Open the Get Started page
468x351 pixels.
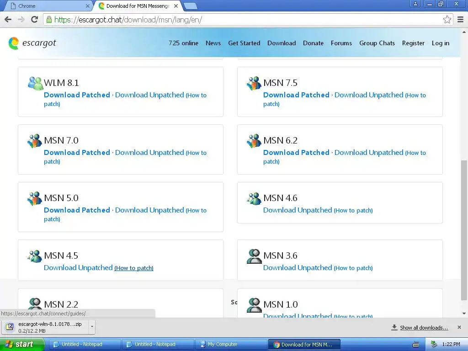coord(244,43)
